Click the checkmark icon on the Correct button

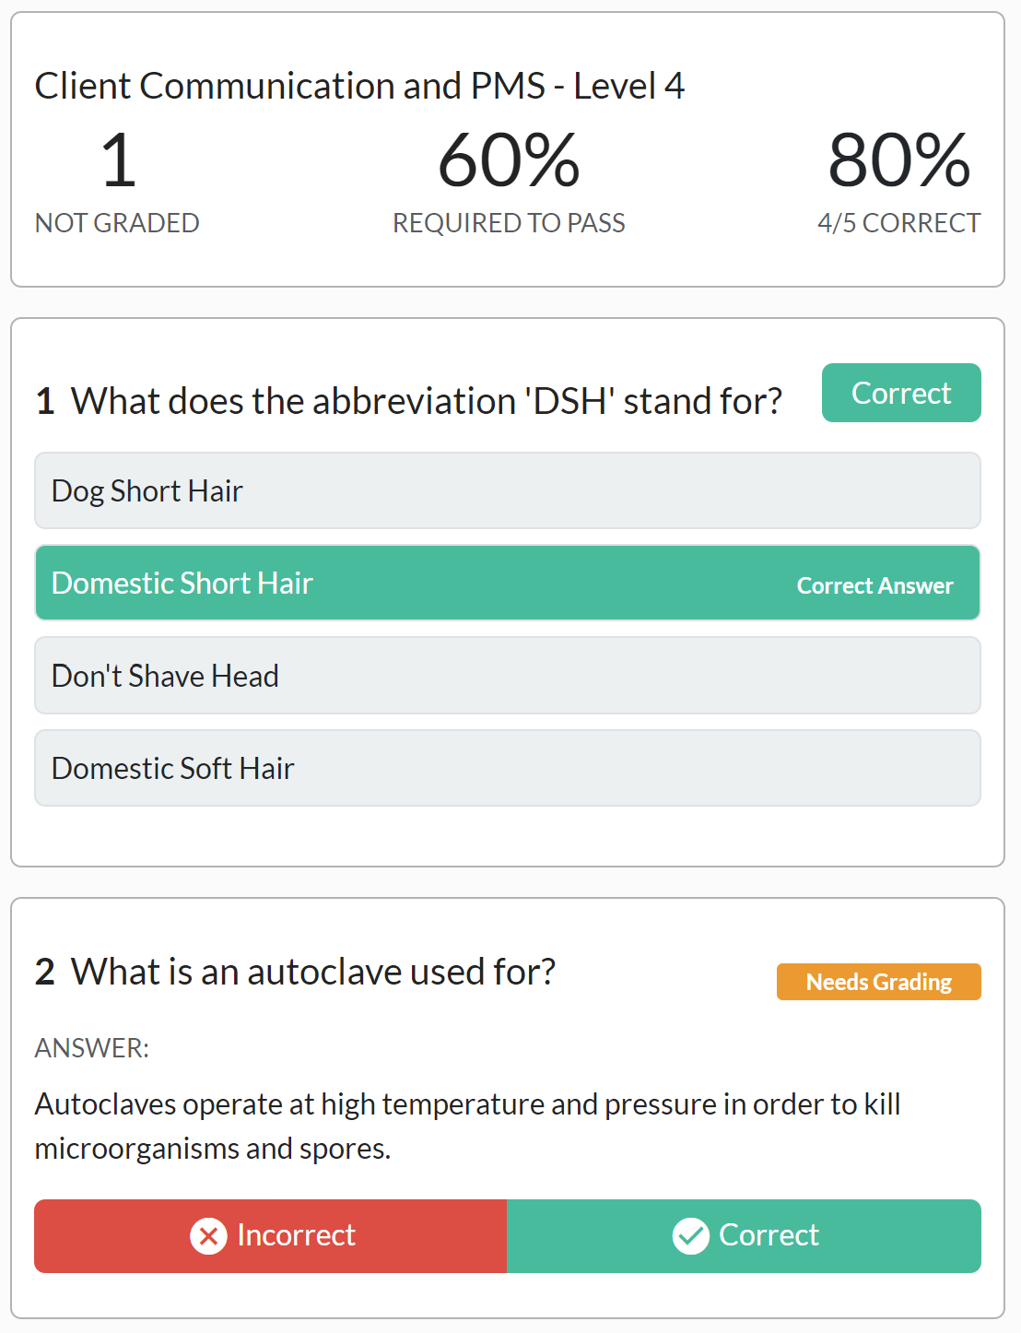tap(691, 1235)
